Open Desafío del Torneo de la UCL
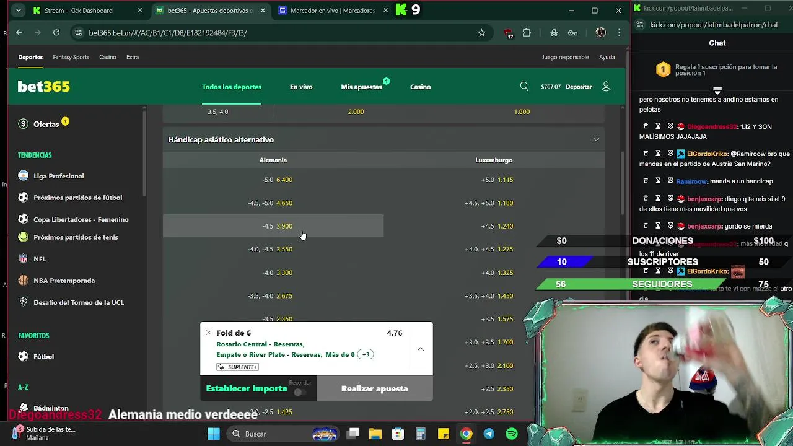The image size is (793, 446). [x=78, y=302]
